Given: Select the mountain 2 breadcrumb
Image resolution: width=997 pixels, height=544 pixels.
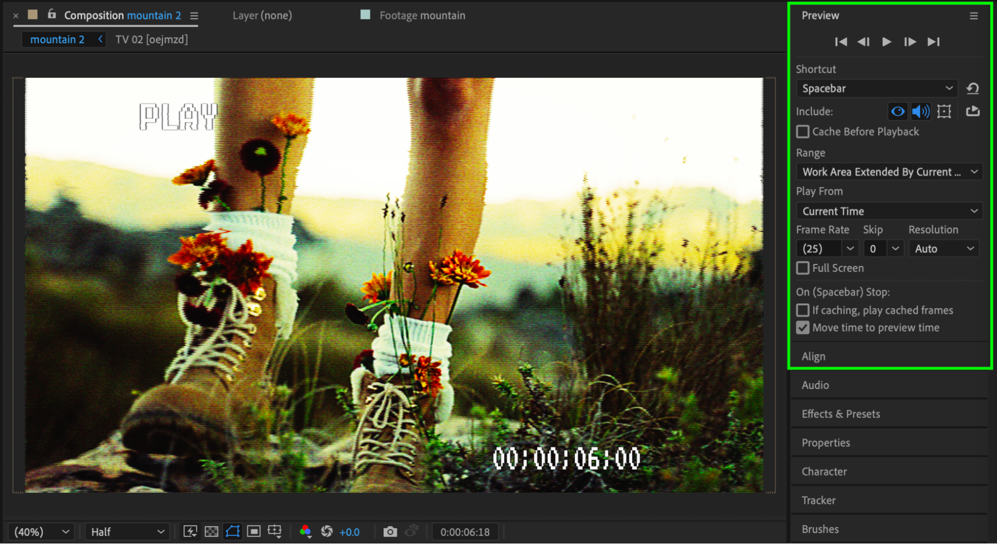Looking at the screenshot, I should pos(57,39).
